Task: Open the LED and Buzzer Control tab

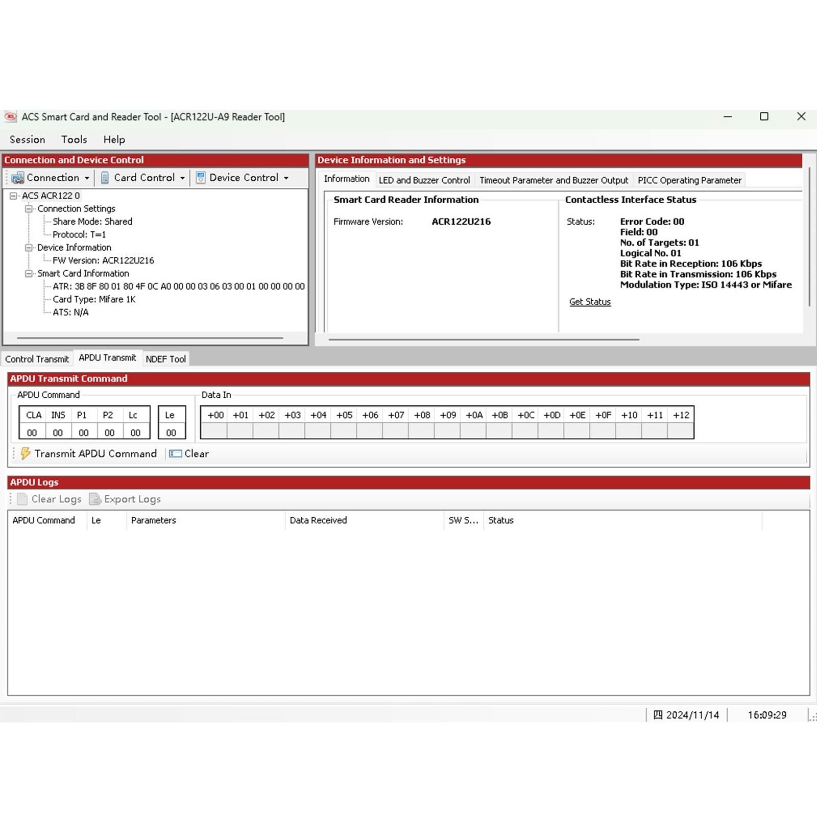Action: (424, 180)
